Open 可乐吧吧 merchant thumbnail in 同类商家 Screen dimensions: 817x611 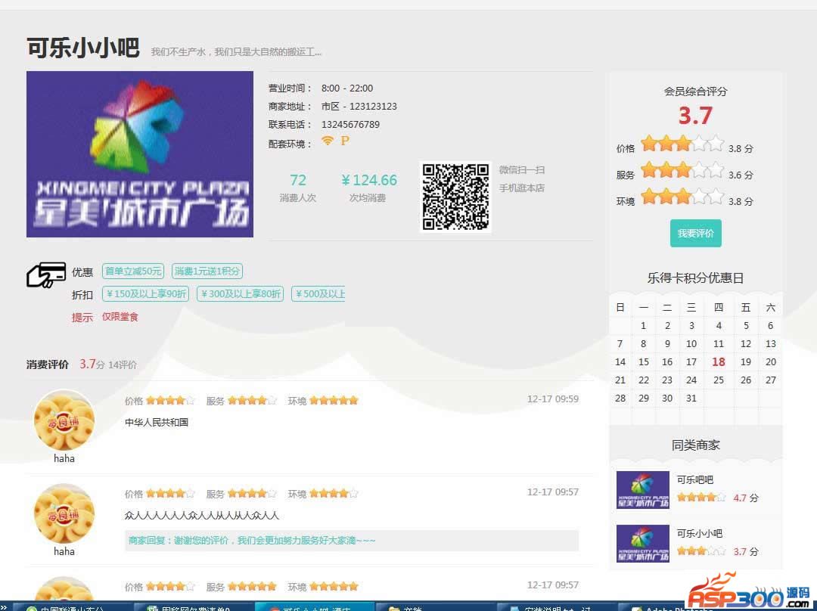(x=642, y=489)
